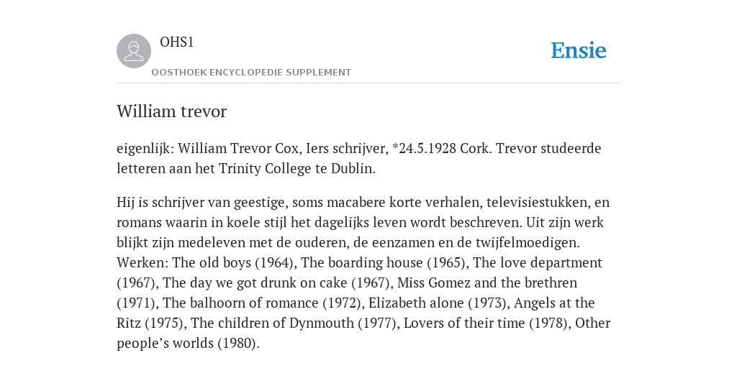
Task: Click the grey user avatar icon
Action: 134,51
